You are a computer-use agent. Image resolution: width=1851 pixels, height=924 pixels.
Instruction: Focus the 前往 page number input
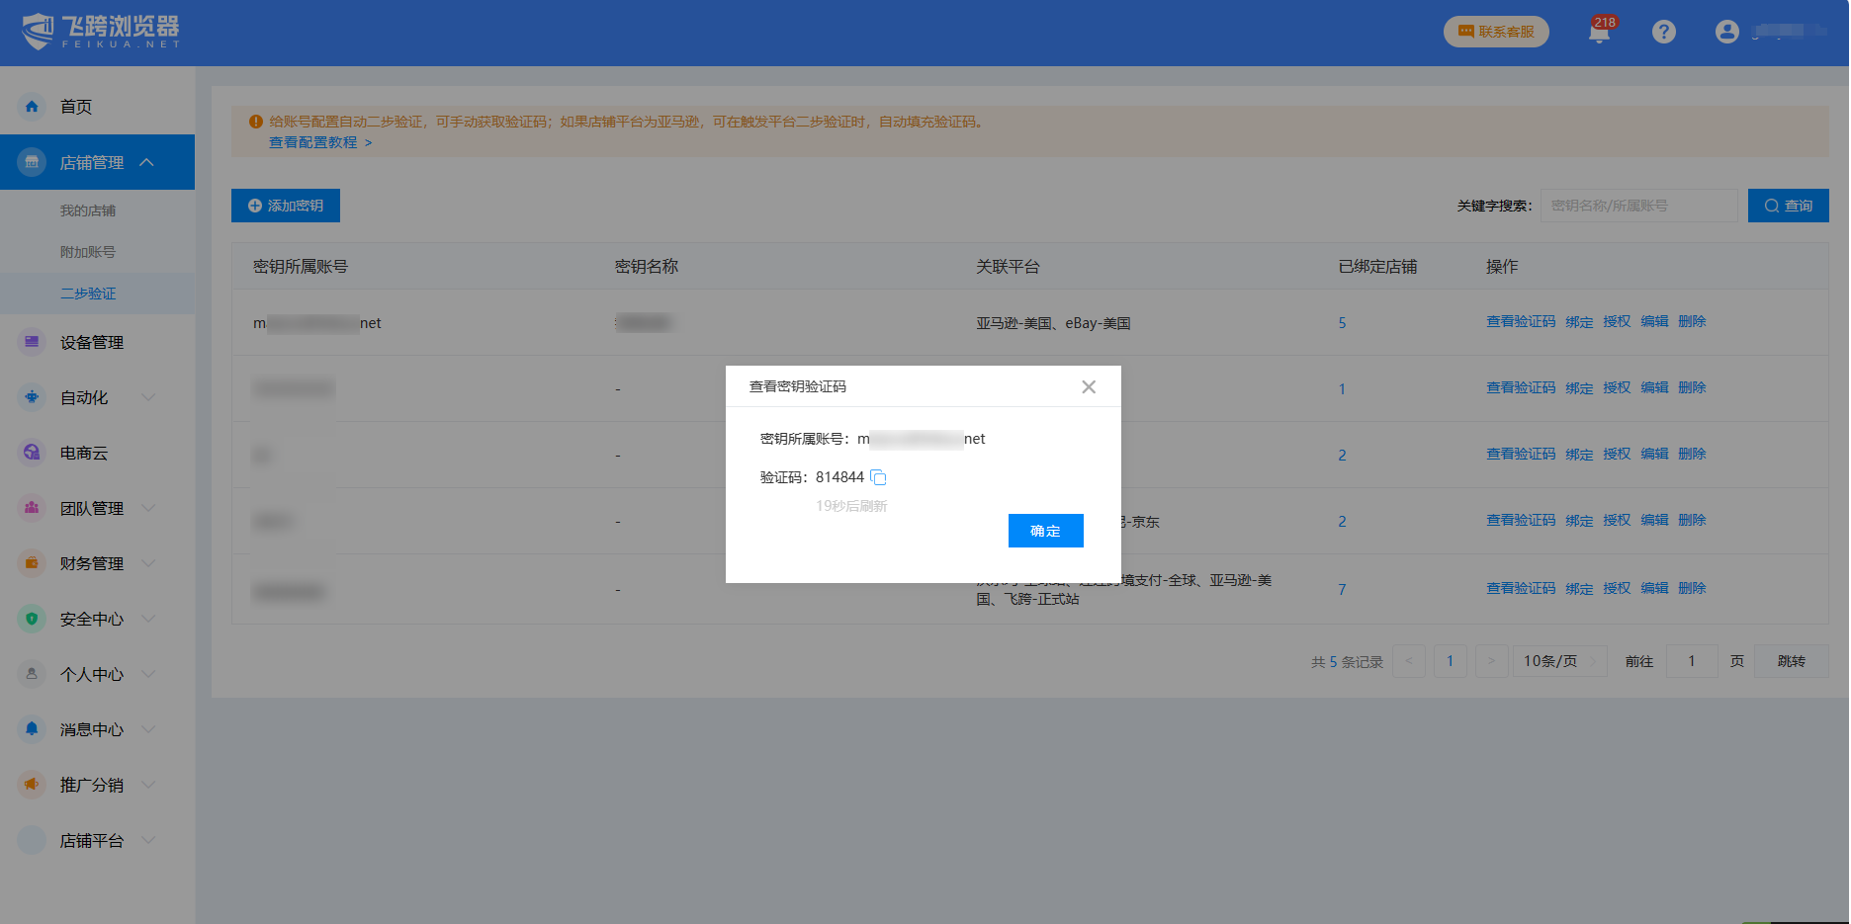point(1692,661)
